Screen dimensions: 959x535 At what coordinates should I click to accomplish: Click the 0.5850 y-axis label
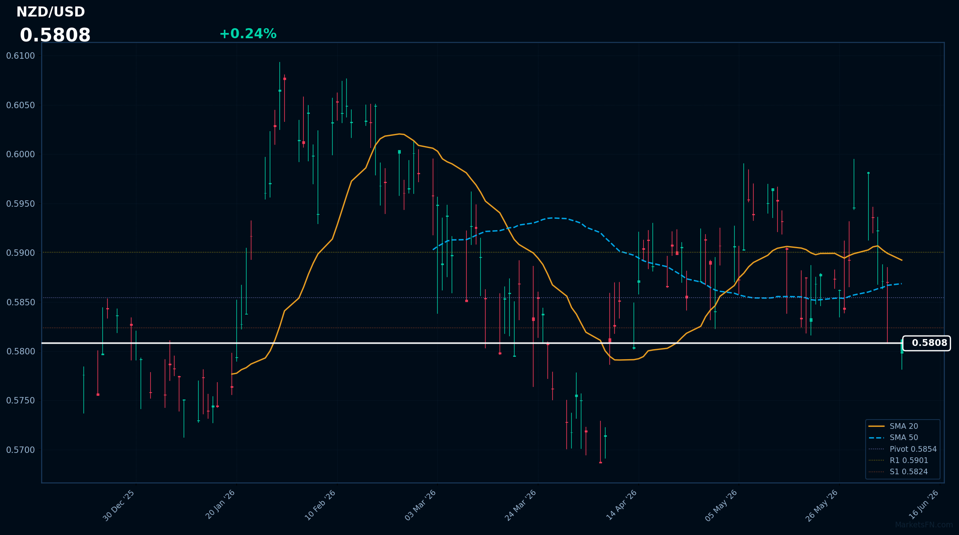coord(21,302)
